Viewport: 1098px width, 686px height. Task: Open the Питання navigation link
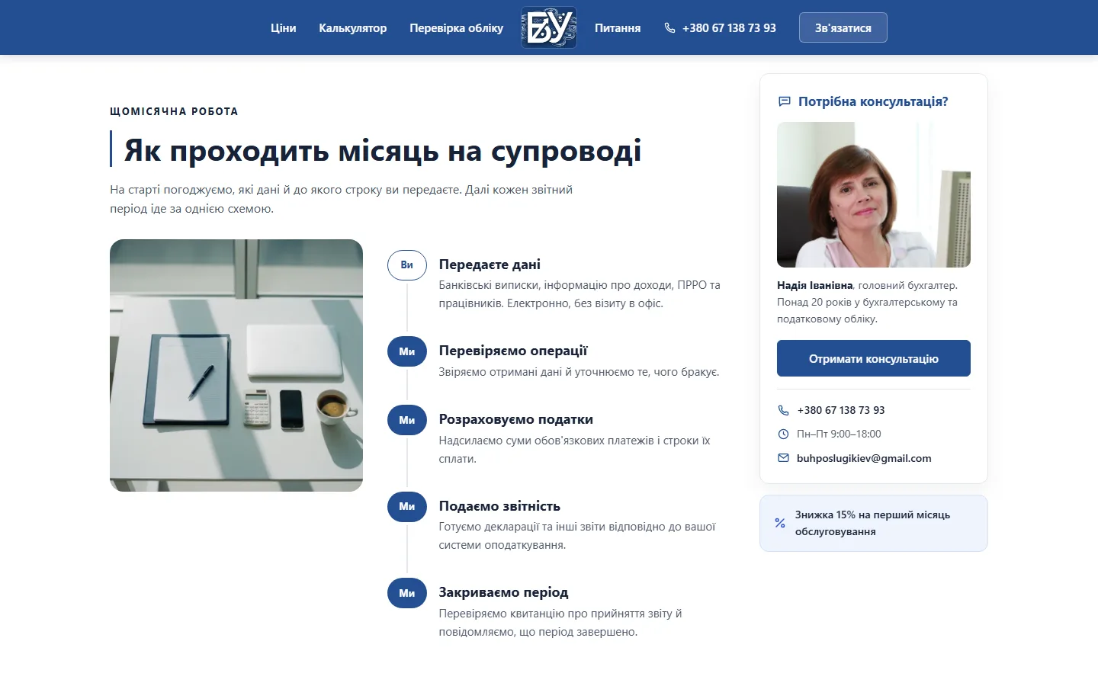pos(618,27)
